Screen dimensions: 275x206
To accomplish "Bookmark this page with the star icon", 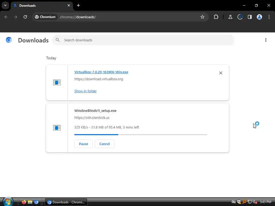I will pos(202,17).
